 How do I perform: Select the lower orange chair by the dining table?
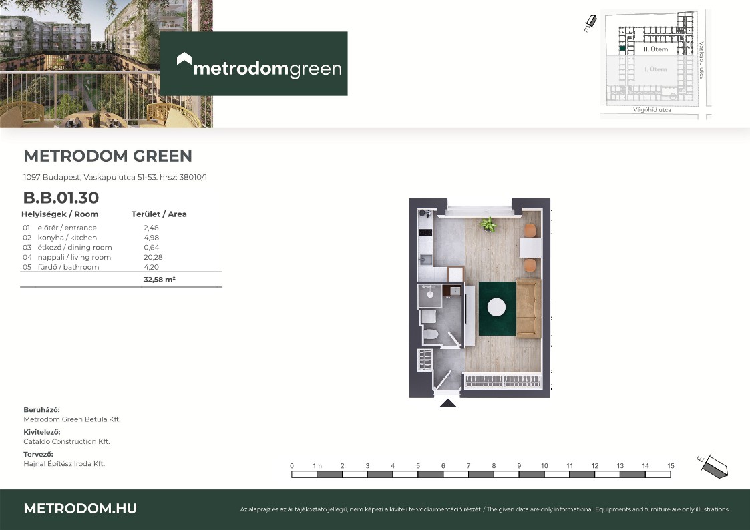coord(530,265)
